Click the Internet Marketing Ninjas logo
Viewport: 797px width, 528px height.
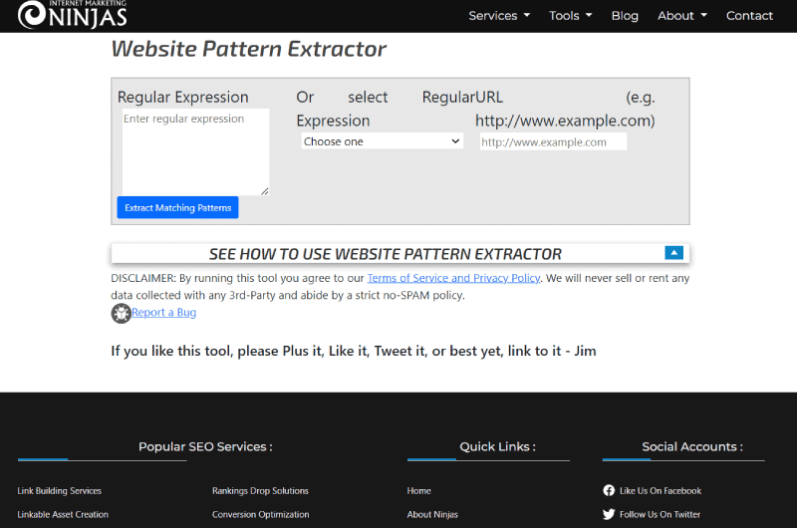[72, 14]
